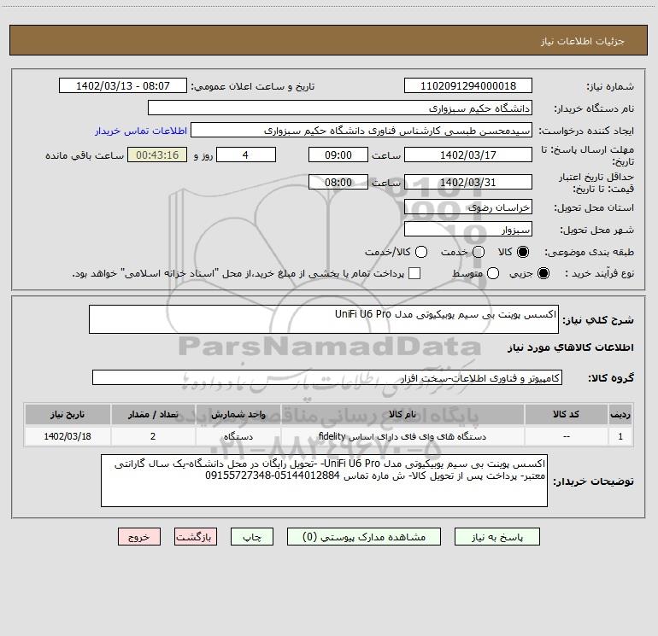This screenshot has height=636, width=658.
Task: Click the تاریخ نیاز column header
Action: pos(68,414)
